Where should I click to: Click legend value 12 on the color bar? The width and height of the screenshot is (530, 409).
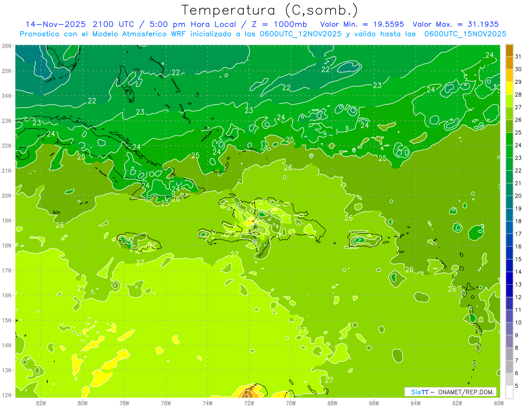(519, 297)
